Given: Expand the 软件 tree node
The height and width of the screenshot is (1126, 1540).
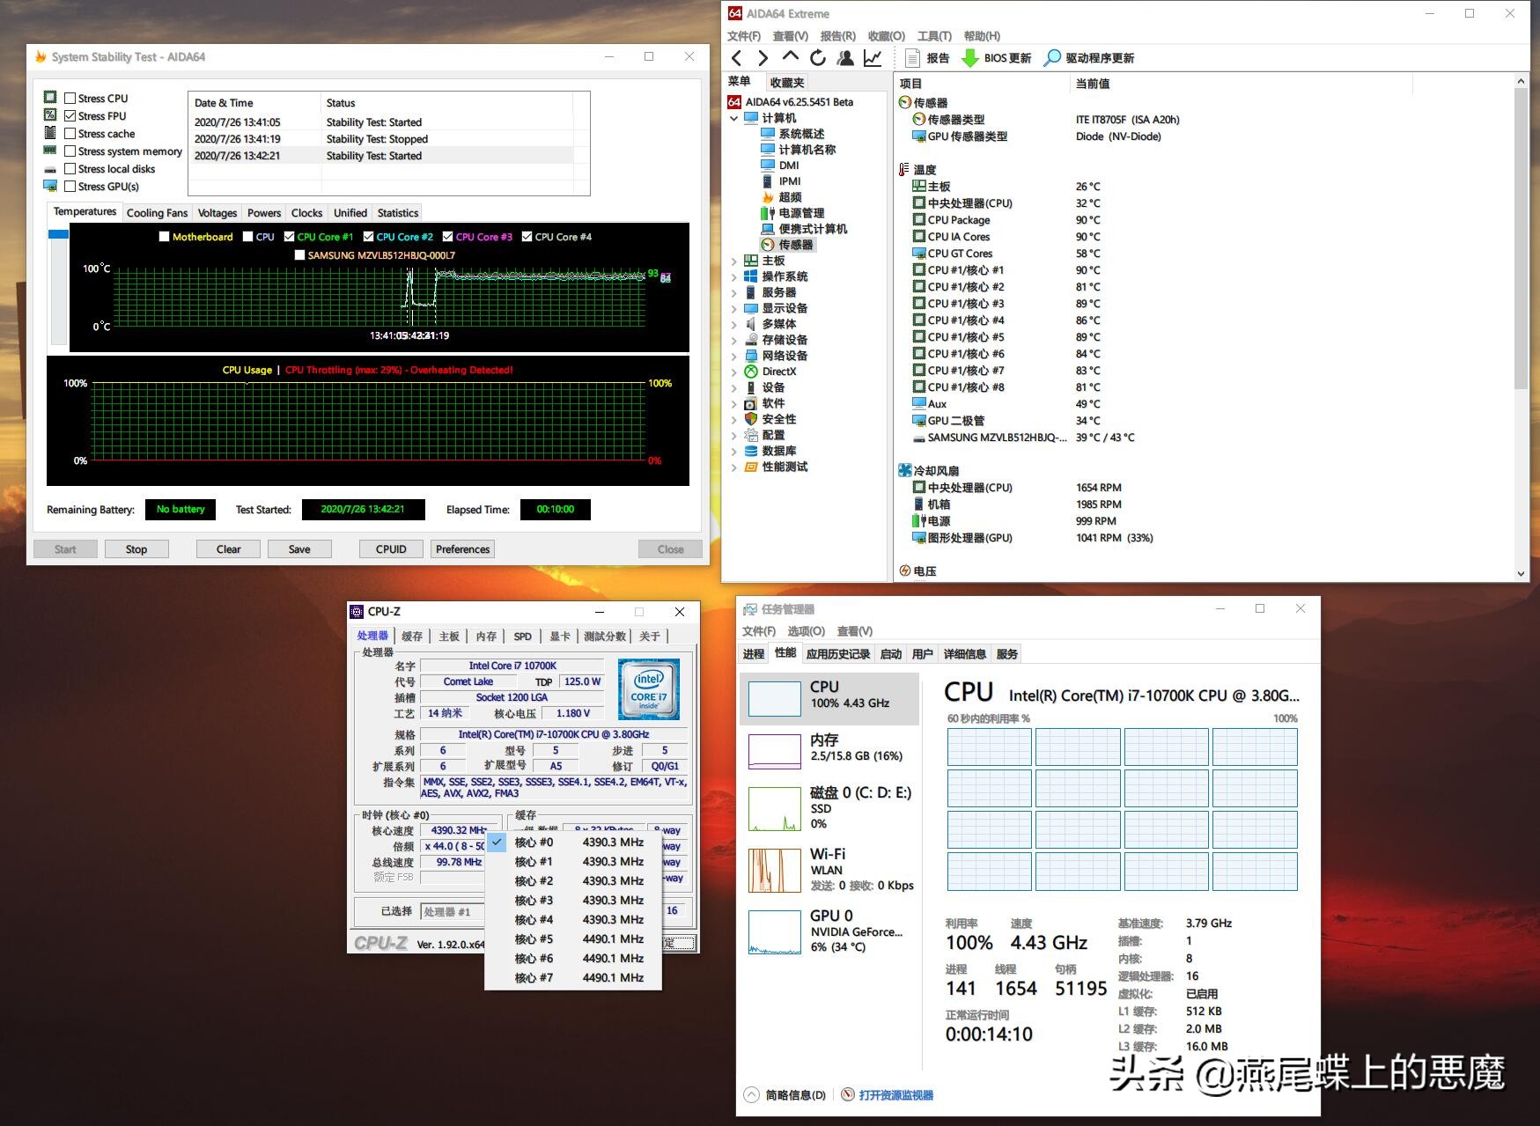Looking at the screenshot, I should pyautogui.click(x=734, y=403).
